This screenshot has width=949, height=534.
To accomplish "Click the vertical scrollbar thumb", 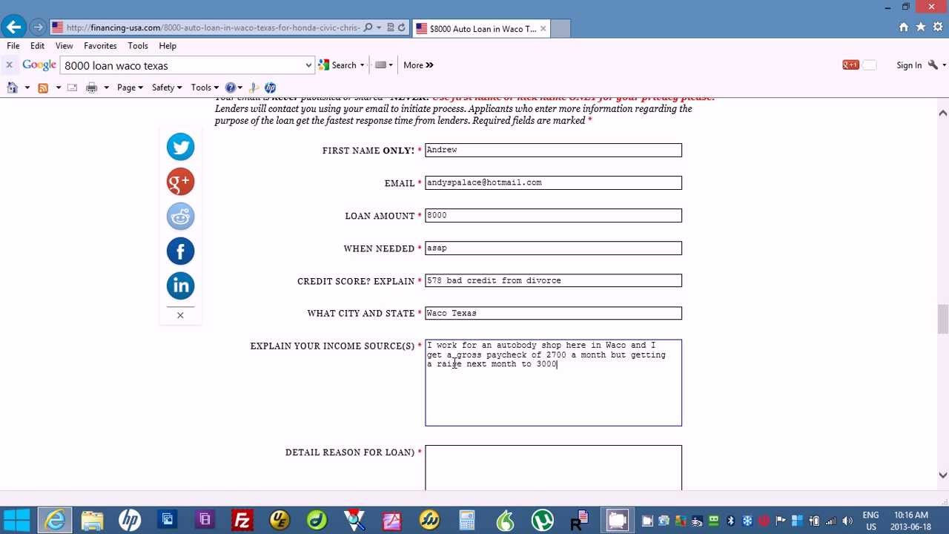I will click(943, 320).
